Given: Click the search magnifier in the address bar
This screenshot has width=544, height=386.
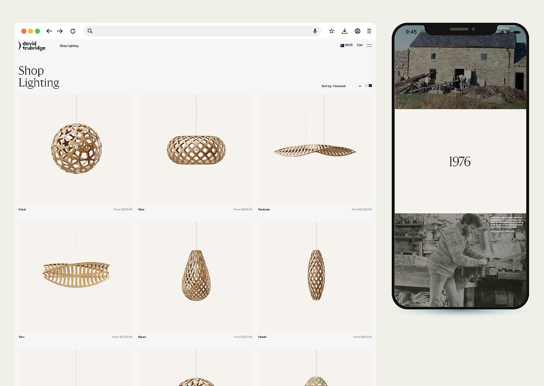Looking at the screenshot, I should [90, 31].
